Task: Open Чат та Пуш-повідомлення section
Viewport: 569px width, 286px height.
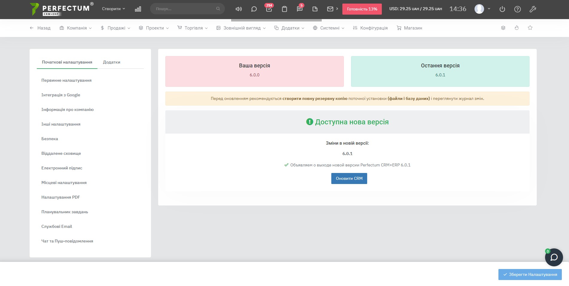Action: (67, 241)
